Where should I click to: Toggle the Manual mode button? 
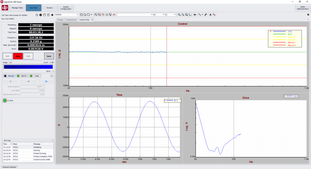[9, 76]
